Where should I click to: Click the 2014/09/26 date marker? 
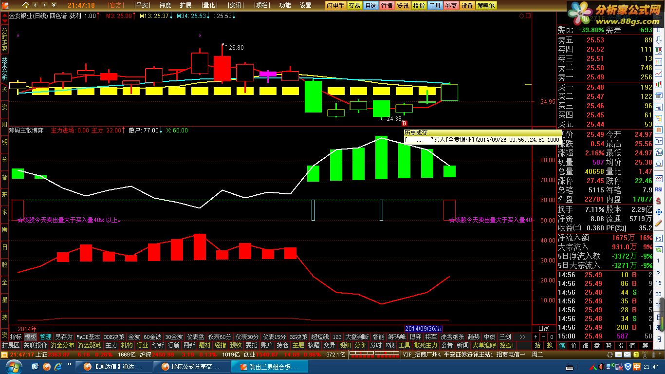424,329
